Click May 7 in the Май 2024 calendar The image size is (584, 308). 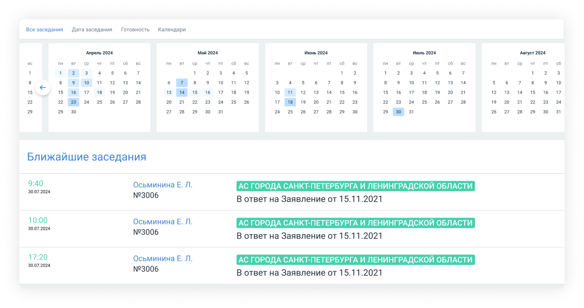tap(182, 83)
